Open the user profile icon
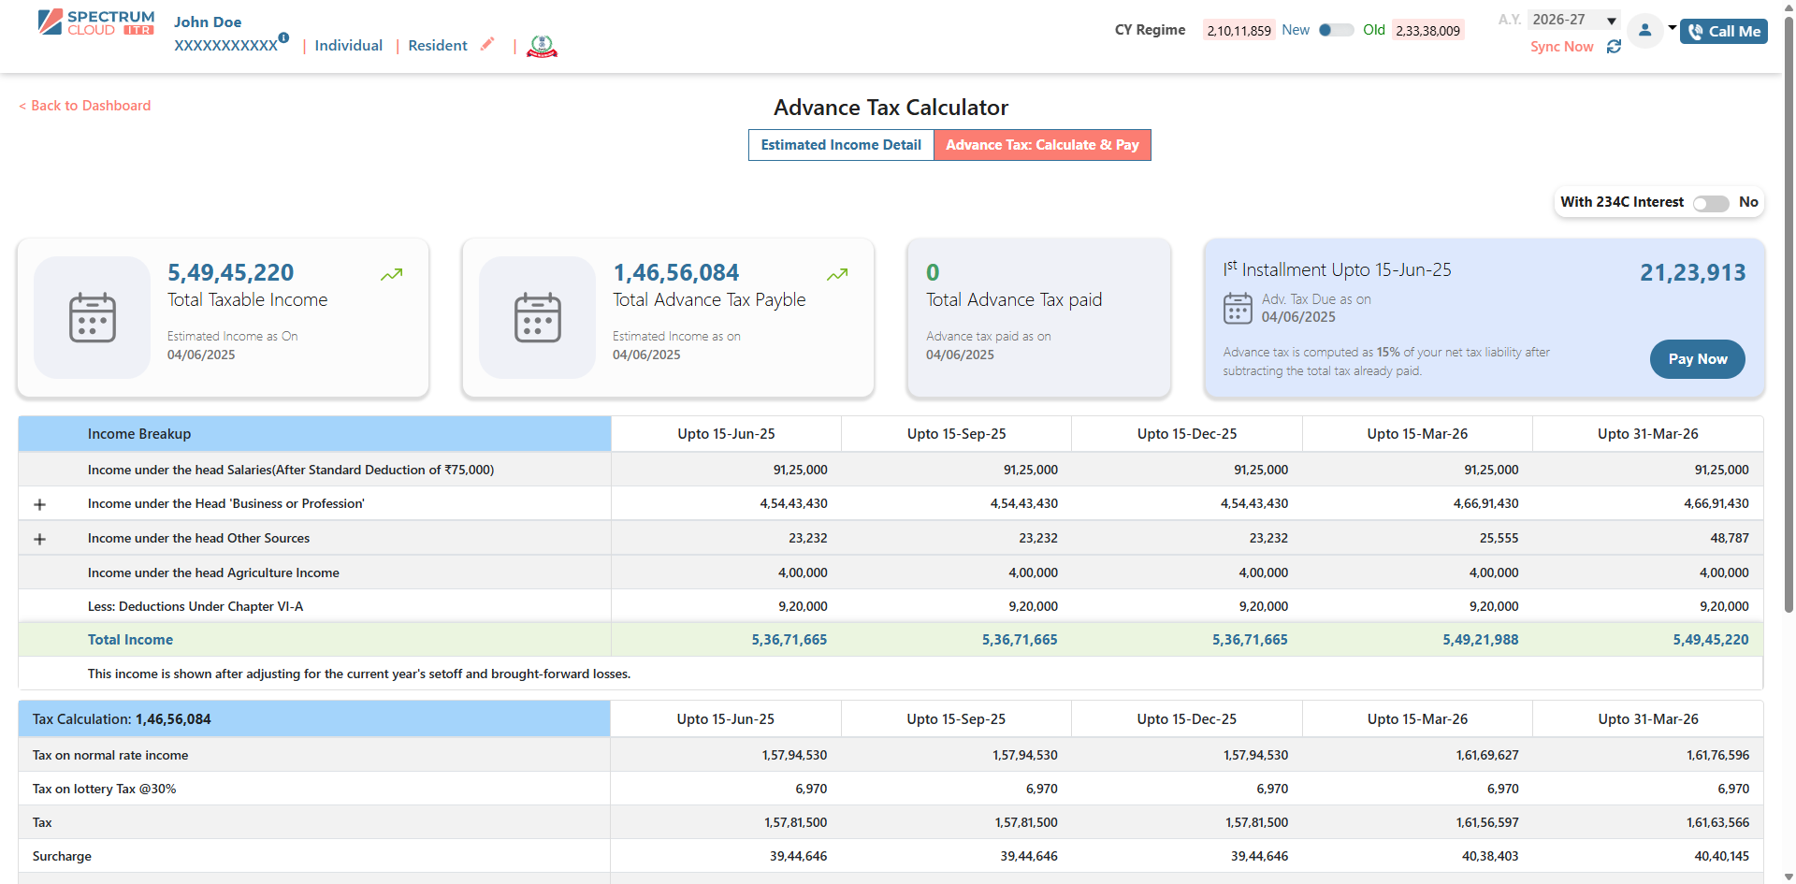This screenshot has width=1796, height=884. point(1645,30)
